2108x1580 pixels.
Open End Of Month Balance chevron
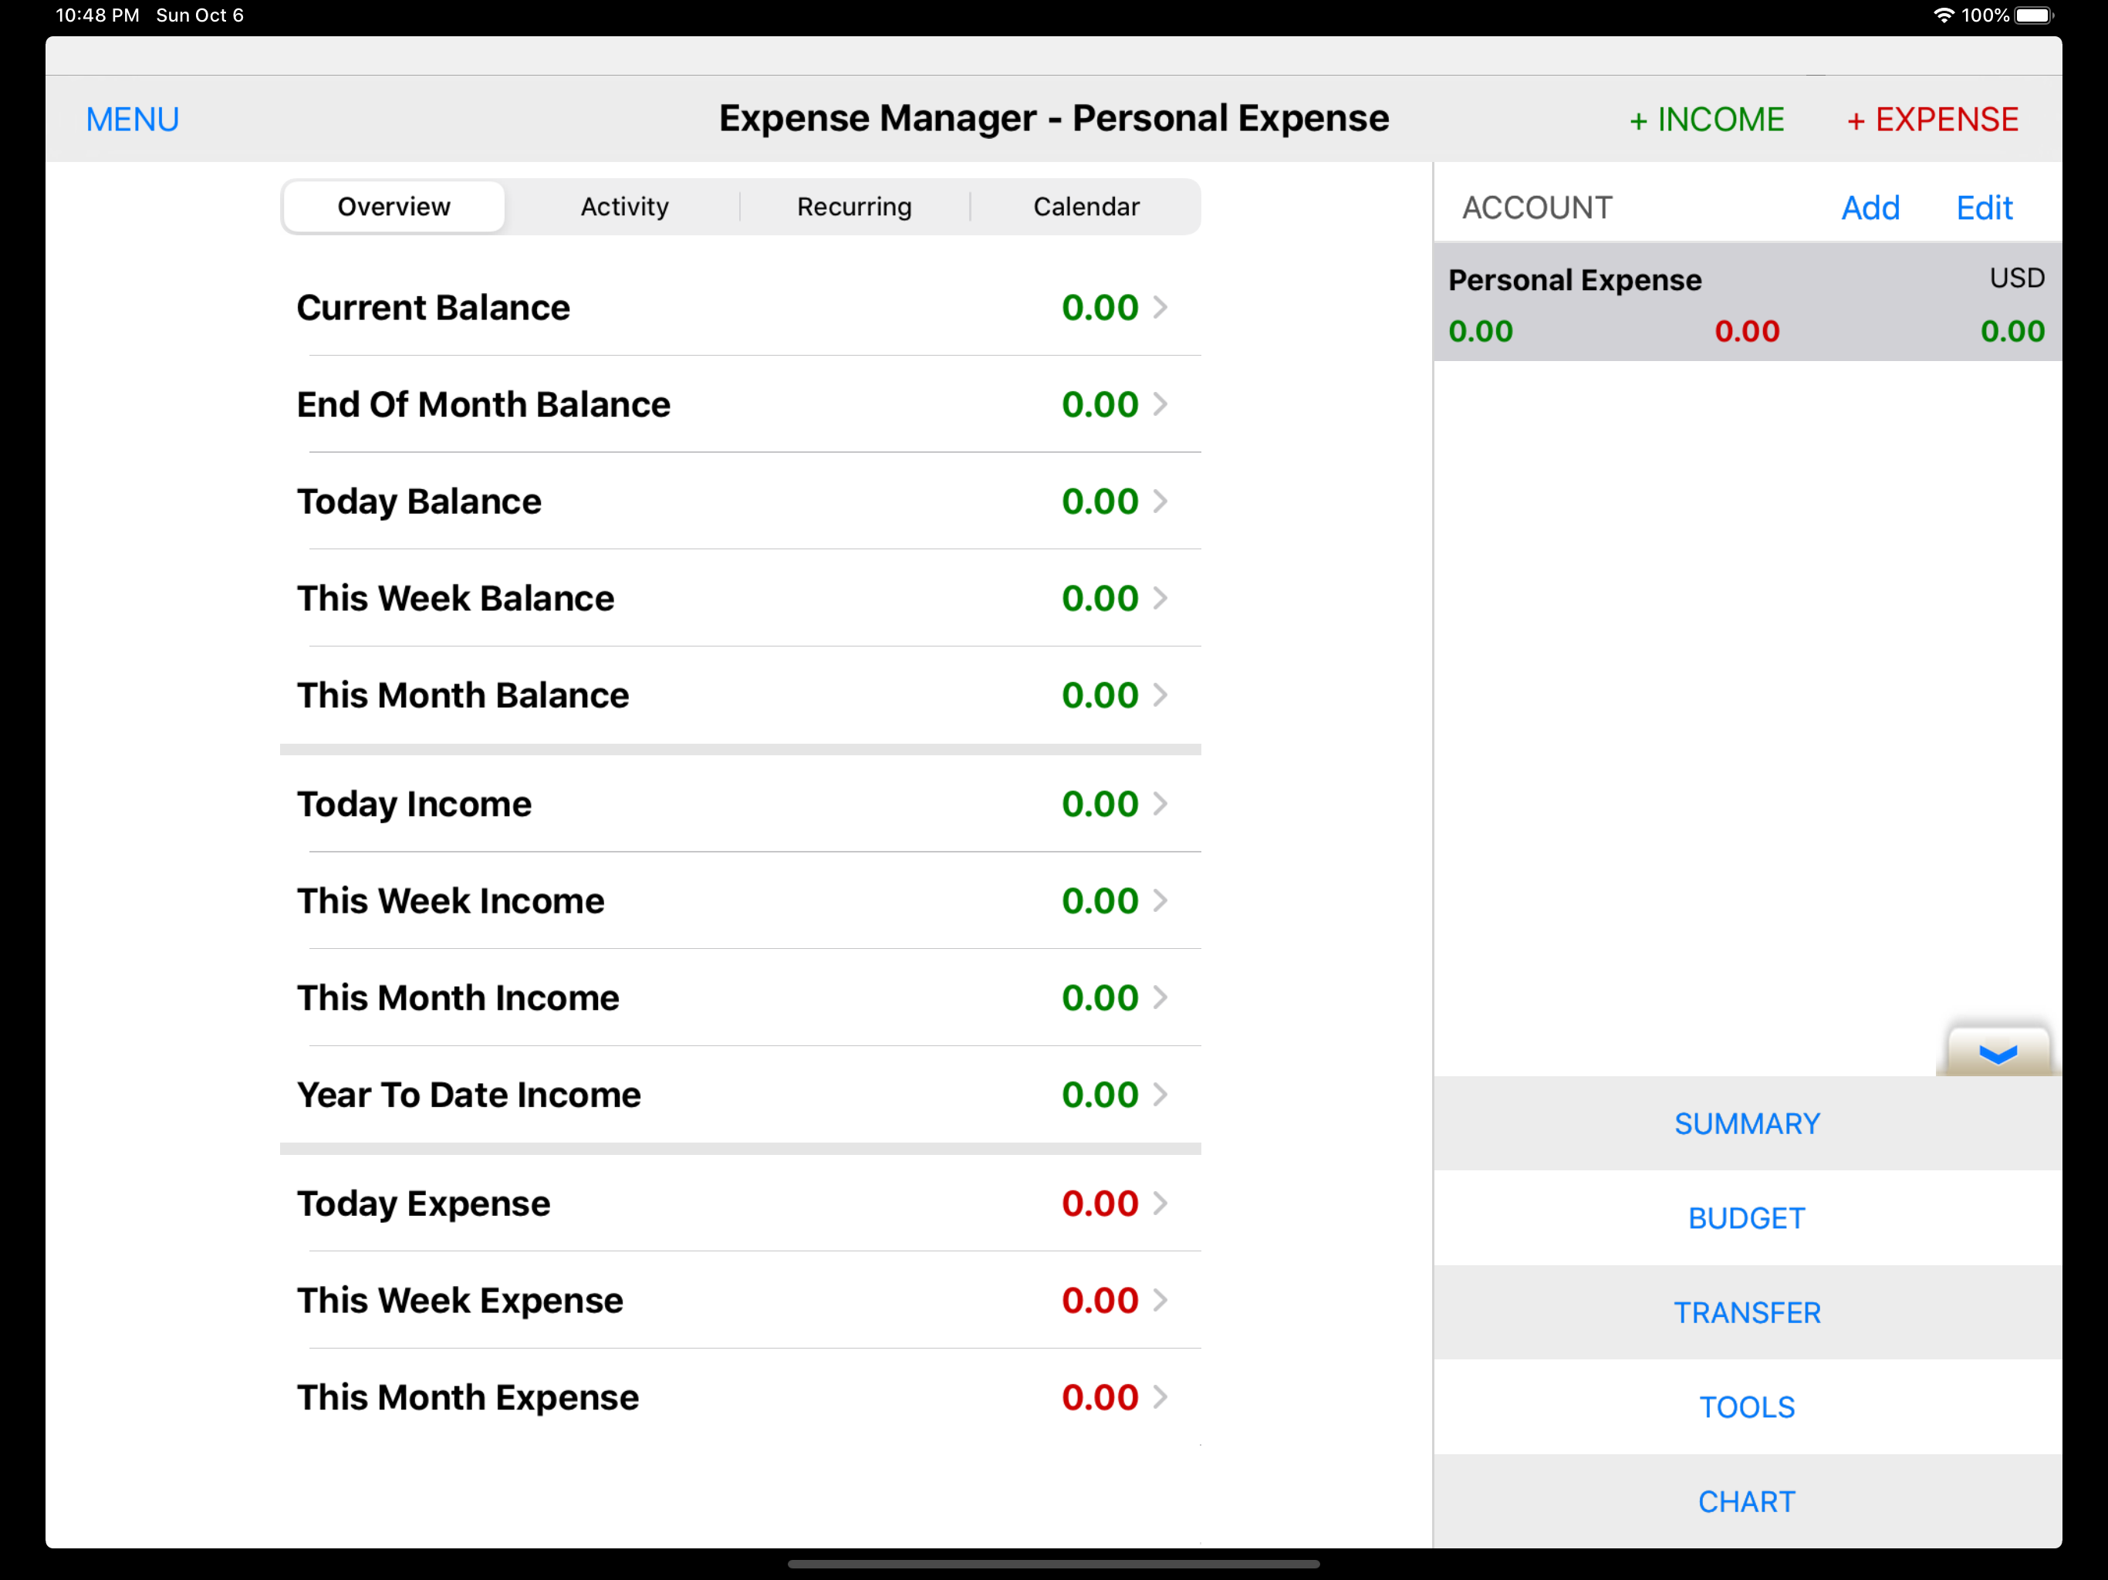click(1160, 404)
